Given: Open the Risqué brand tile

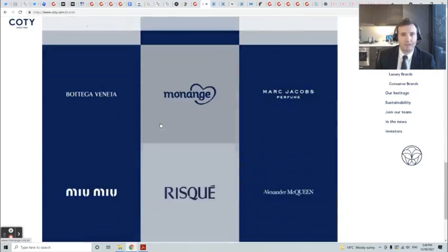Looking at the screenshot, I should pyautogui.click(x=190, y=193).
